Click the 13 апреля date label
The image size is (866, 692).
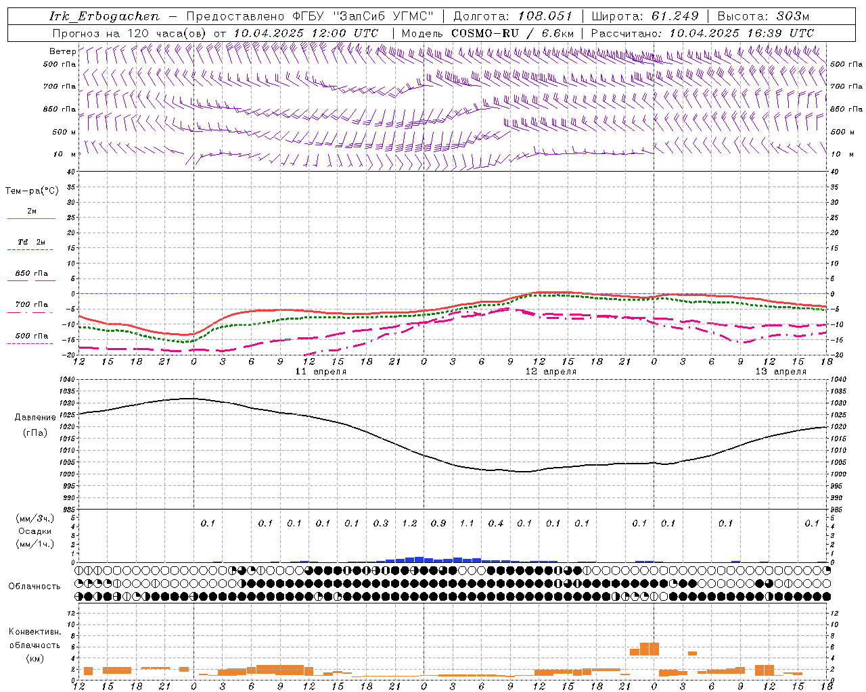pyautogui.click(x=781, y=372)
